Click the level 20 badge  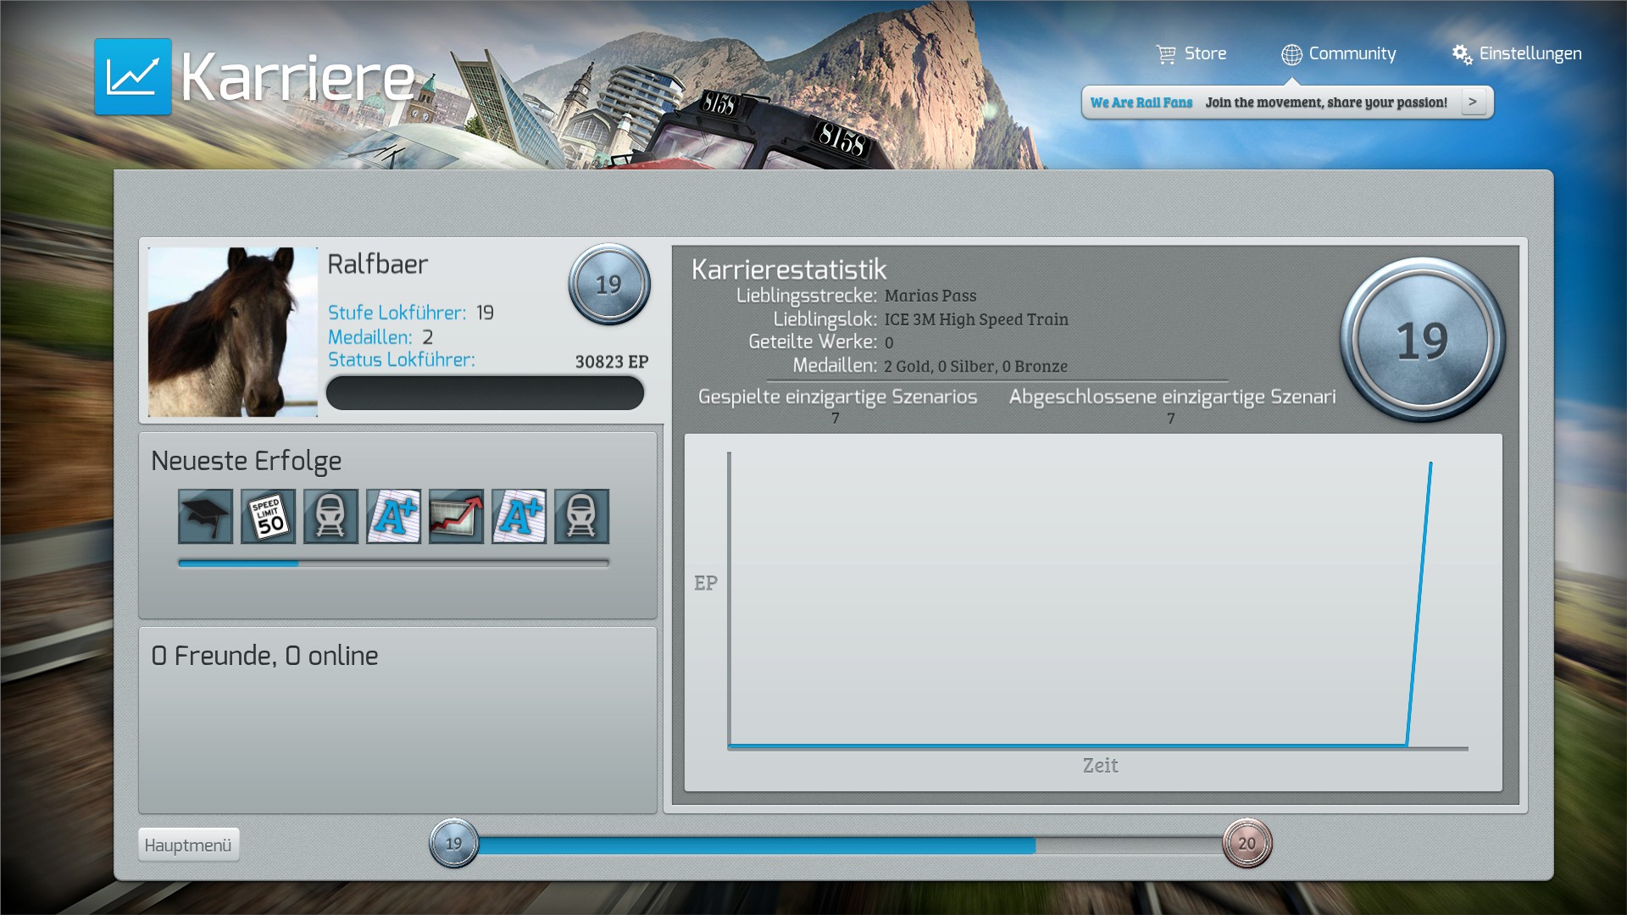coord(1247,843)
